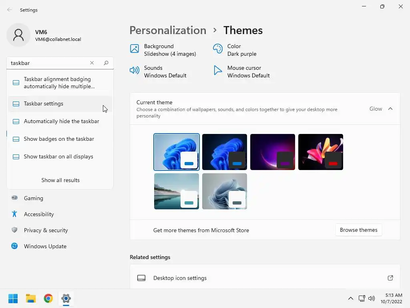The image size is (410, 308).
Task: Collapse the Current theme section chevron
Action: [390, 109]
